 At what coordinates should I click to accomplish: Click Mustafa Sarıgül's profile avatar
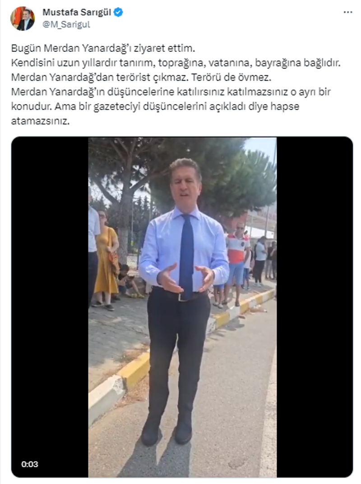pos(23,18)
